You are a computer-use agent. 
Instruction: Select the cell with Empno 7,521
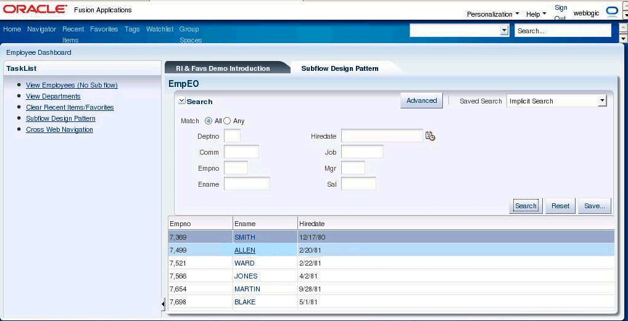coord(200,263)
